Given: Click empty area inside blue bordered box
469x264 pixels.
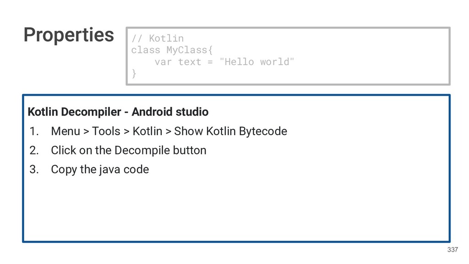Looking at the screenshot, I should click(x=275, y=206).
